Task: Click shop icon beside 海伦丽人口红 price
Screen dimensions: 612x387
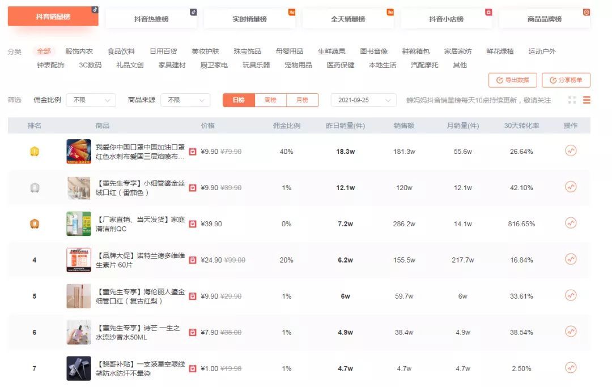Action: [193, 296]
